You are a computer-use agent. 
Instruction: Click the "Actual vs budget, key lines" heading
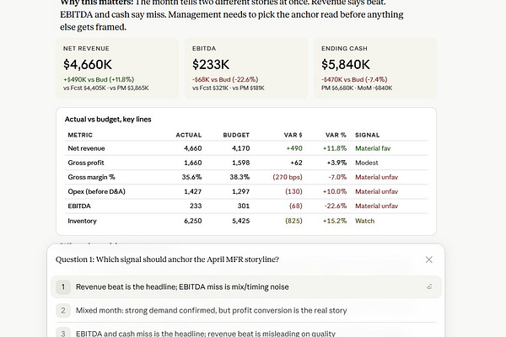(108, 120)
